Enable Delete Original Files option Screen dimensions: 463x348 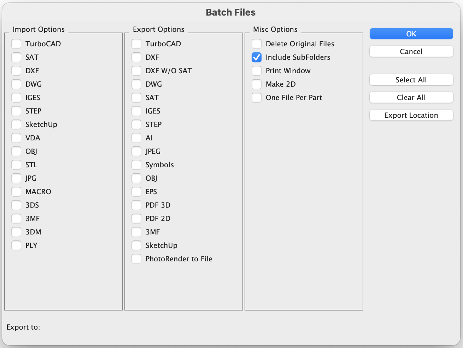pos(257,44)
